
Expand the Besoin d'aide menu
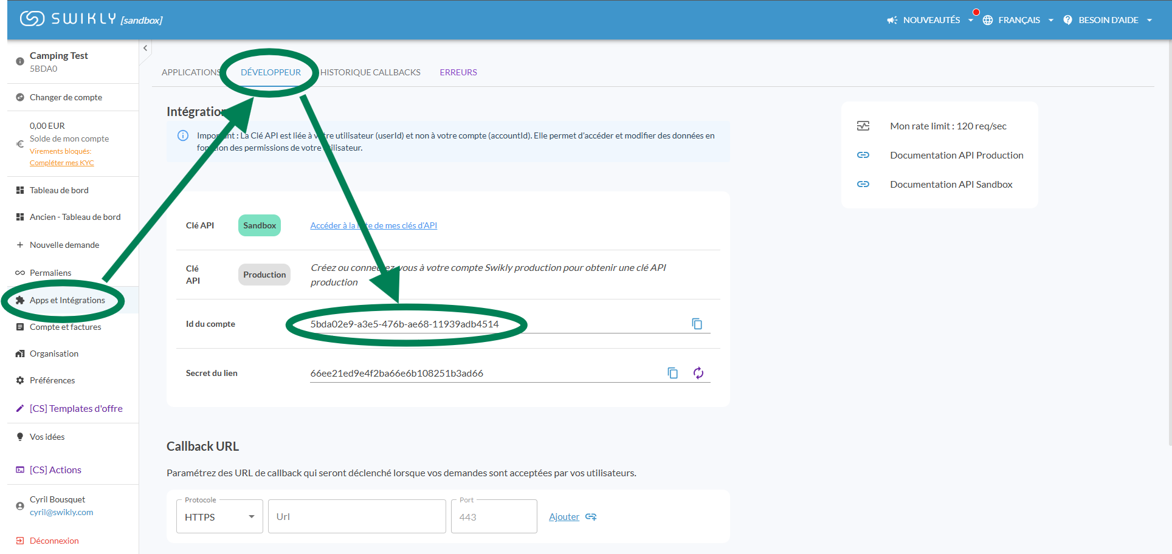point(1108,20)
